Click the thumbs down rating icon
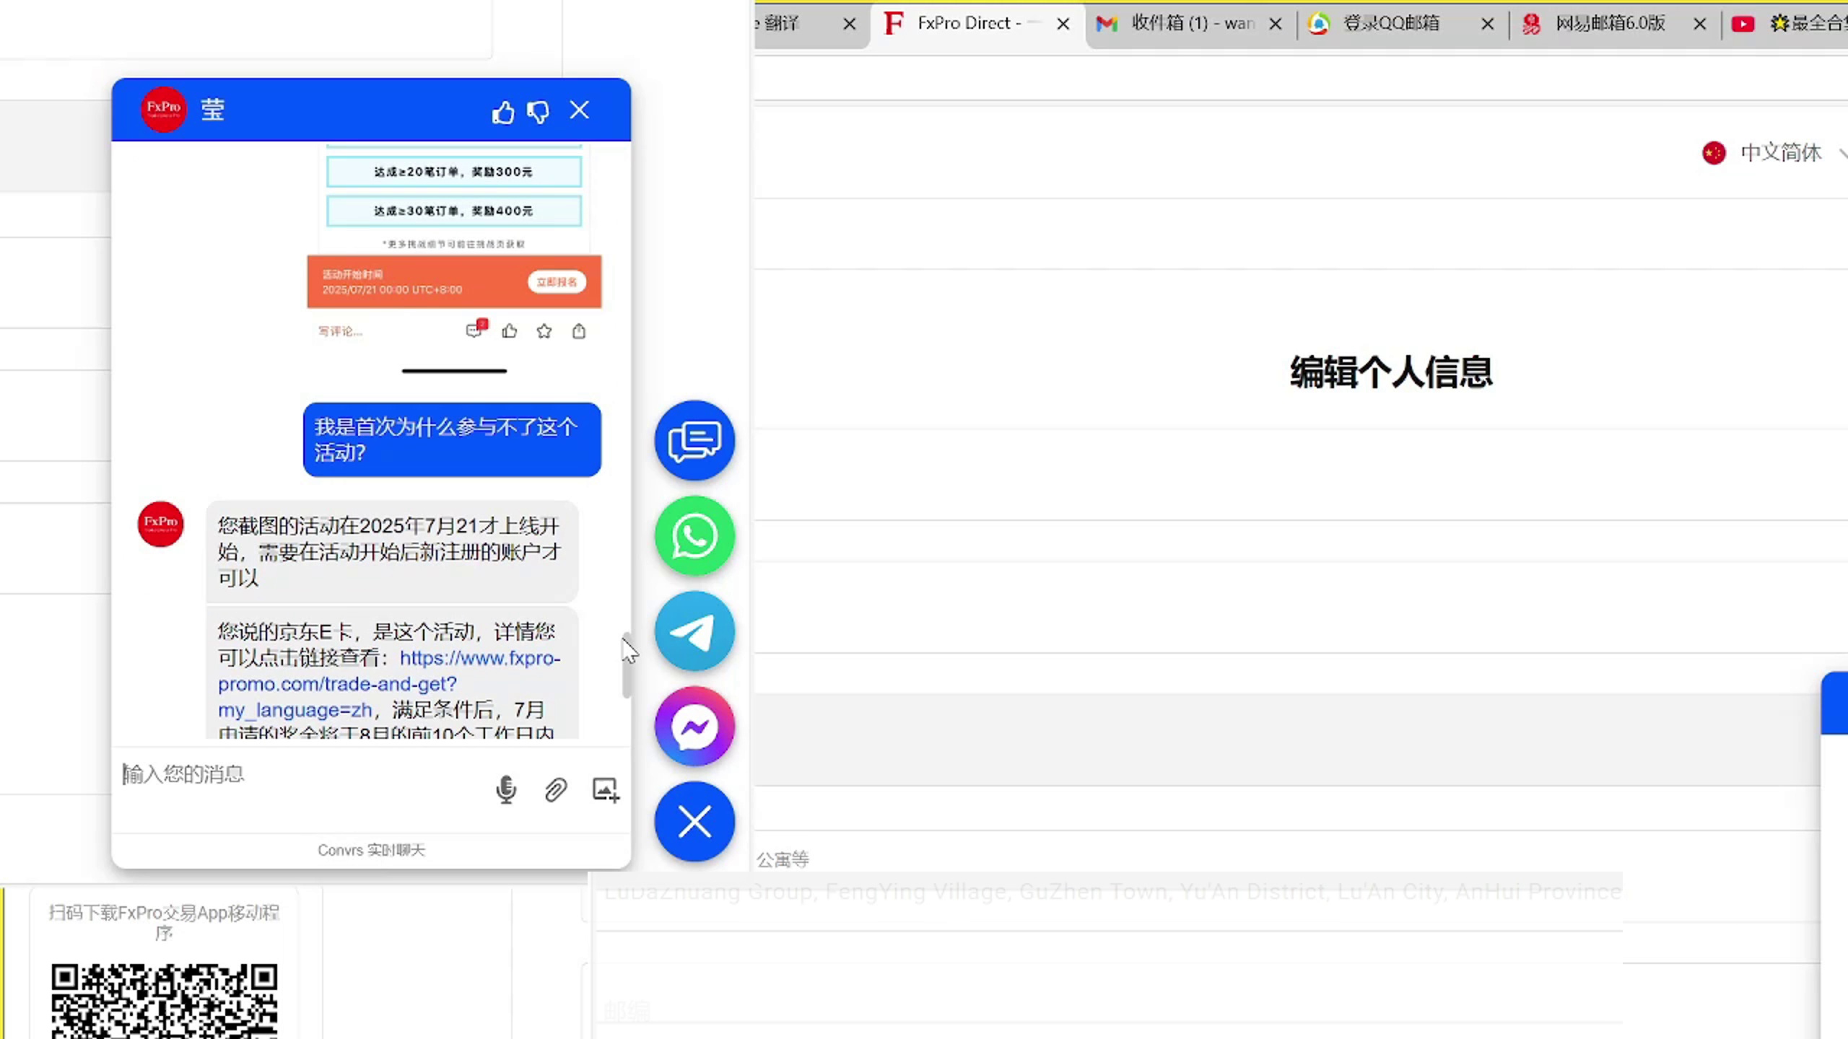The width and height of the screenshot is (1848, 1039). tap(538, 112)
